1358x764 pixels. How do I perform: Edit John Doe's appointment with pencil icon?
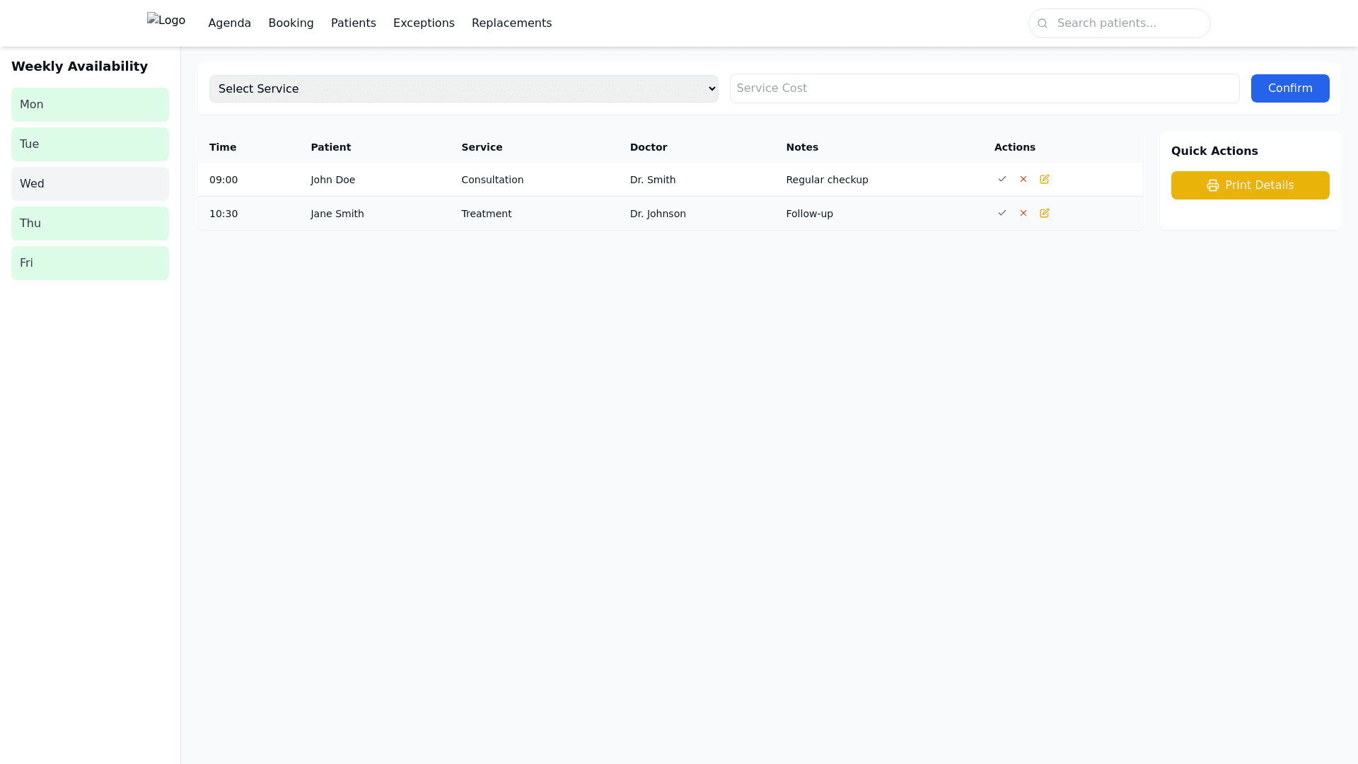click(x=1044, y=179)
